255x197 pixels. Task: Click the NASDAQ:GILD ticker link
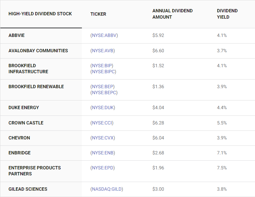pos(107,189)
